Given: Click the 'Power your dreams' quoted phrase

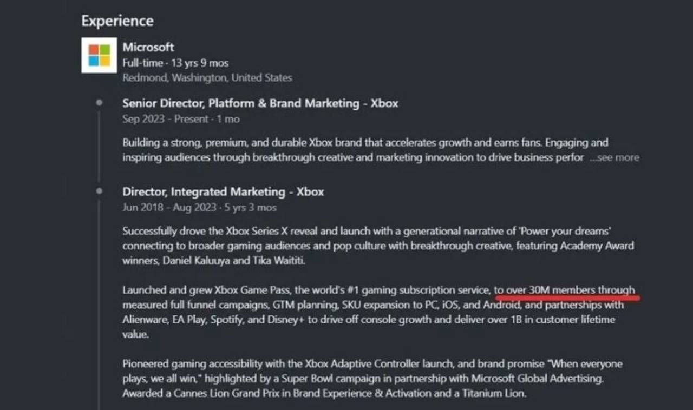Looking at the screenshot, I should click(x=565, y=231).
